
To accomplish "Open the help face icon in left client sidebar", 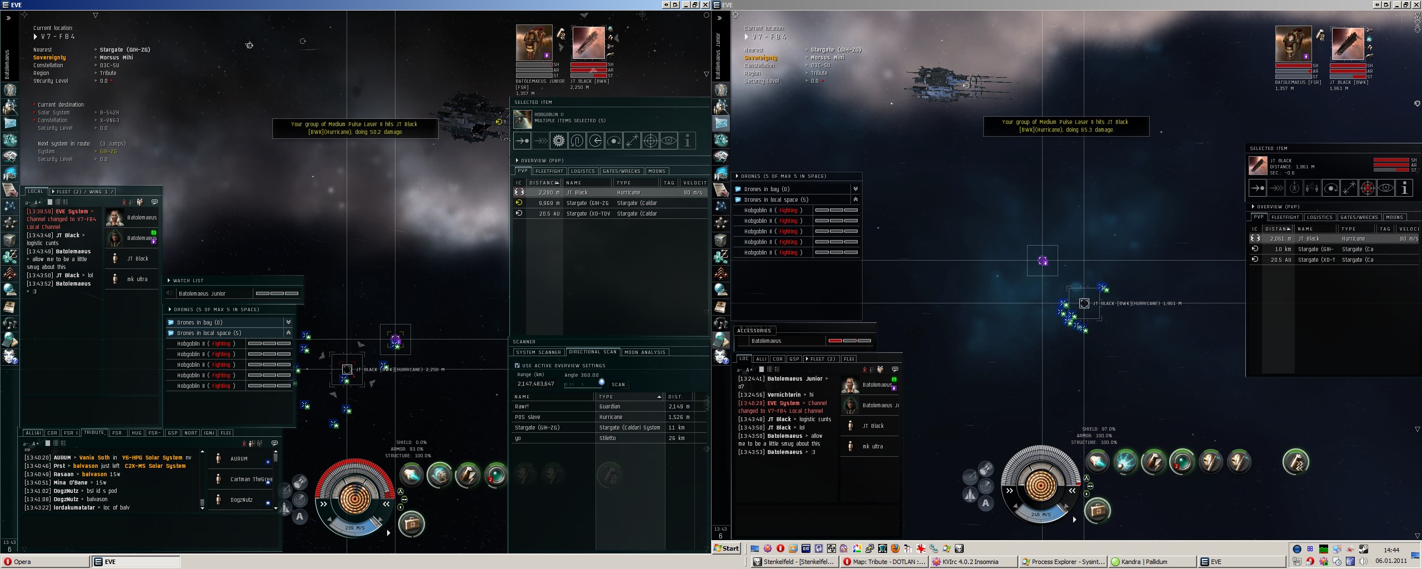I will [x=10, y=356].
